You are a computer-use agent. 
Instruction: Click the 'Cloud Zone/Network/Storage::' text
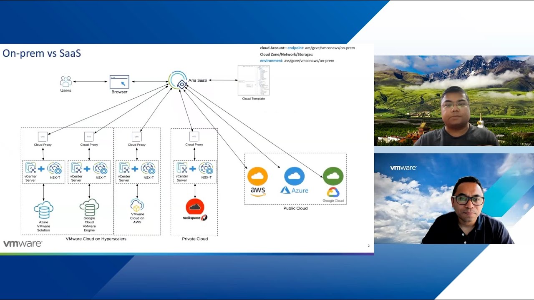(x=287, y=54)
